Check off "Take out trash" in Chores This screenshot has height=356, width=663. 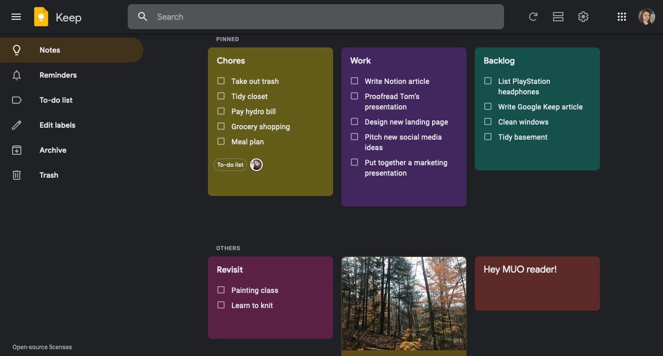click(x=221, y=81)
